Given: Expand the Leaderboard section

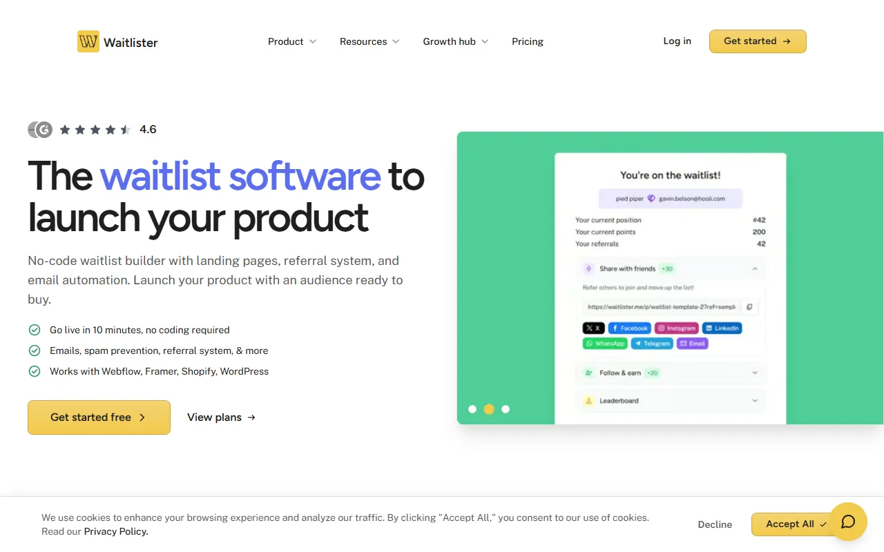Looking at the screenshot, I should pyautogui.click(x=670, y=401).
